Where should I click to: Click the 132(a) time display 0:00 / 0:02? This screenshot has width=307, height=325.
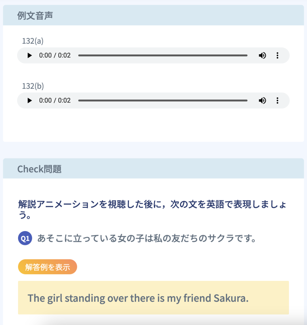[x=55, y=56]
